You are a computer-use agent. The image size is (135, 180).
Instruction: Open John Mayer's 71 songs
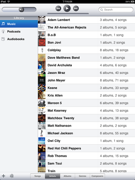[114, 80]
